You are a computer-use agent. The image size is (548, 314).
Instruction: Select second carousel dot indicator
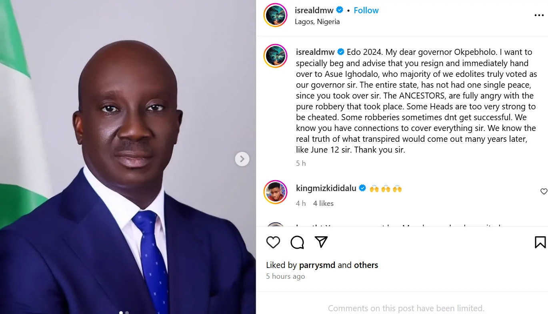[127, 312]
